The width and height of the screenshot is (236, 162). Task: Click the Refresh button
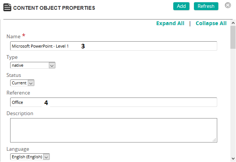coord(206,6)
